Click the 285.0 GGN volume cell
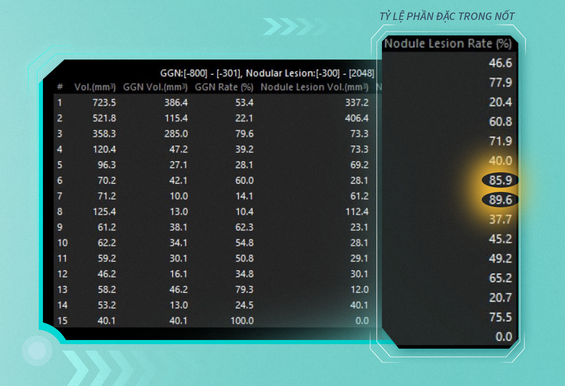 (x=176, y=134)
